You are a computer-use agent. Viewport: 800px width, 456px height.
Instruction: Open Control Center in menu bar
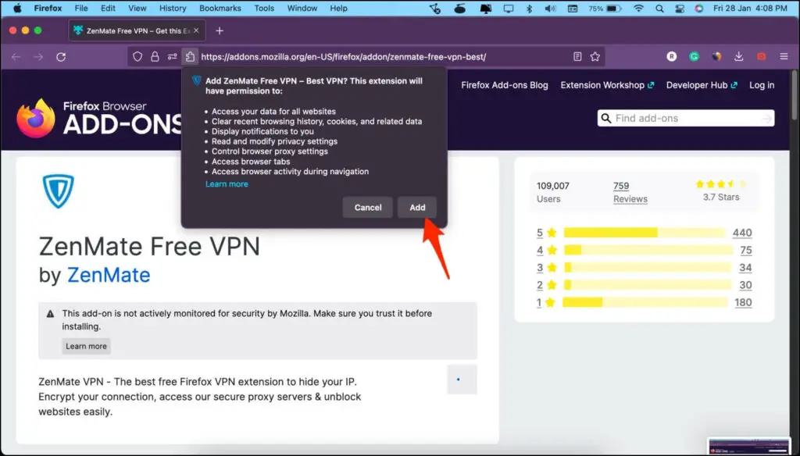[x=680, y=8]
